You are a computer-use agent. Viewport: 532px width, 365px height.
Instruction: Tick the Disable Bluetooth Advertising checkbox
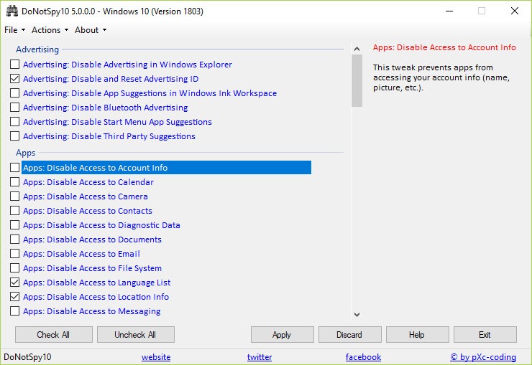coord(14,108)
